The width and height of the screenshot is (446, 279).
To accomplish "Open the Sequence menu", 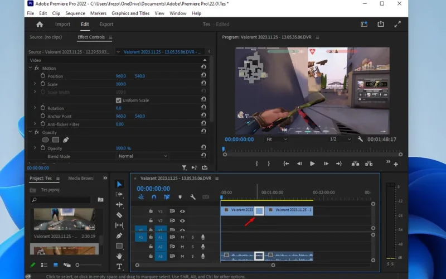I will coord(75,13).
